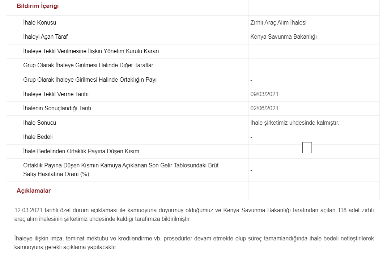Image resolution: width=383 pixels, height=265 pixels.
Task: Select the 'Bildirim İçeriği' section heading
Action: coord(38,6)
